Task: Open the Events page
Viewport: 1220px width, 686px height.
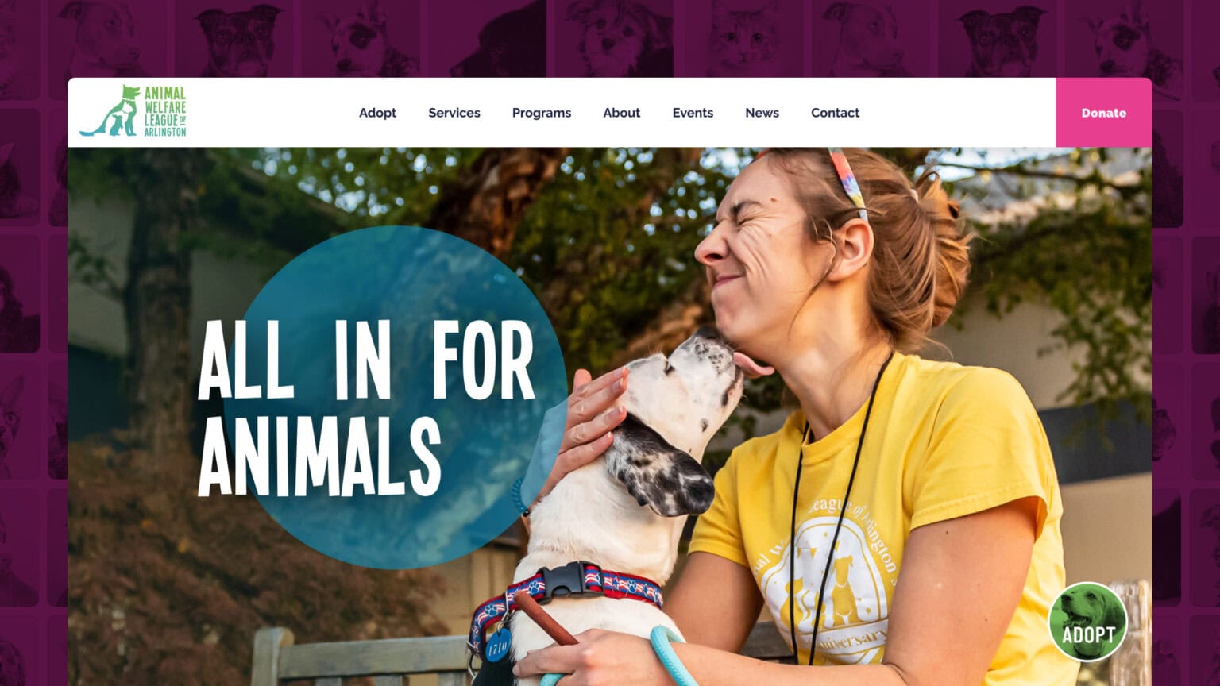Action: 693,113
